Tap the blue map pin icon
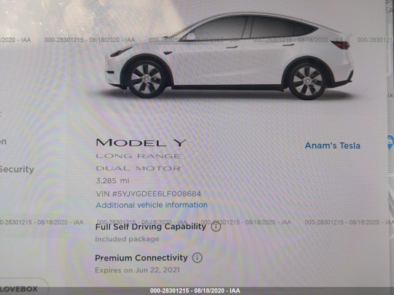394x295 pixels. (x=390, y=142)
